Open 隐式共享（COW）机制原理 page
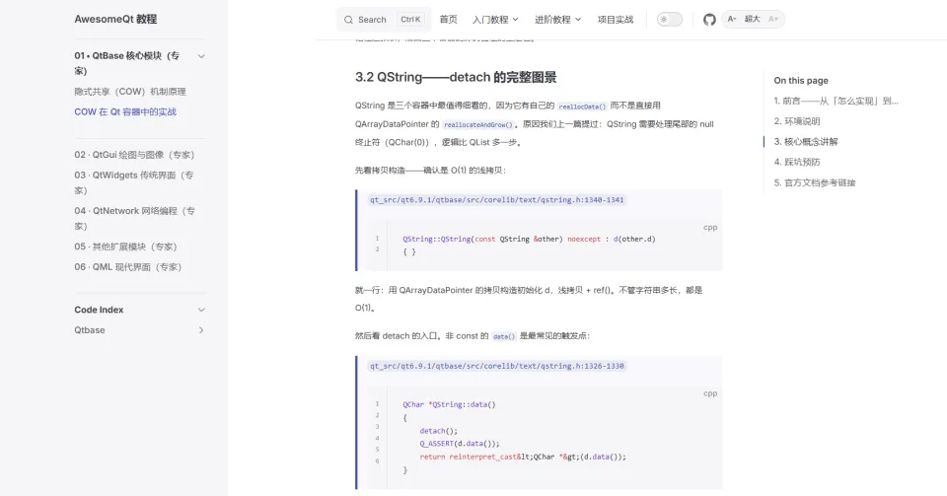 click(x=130, y=92)
